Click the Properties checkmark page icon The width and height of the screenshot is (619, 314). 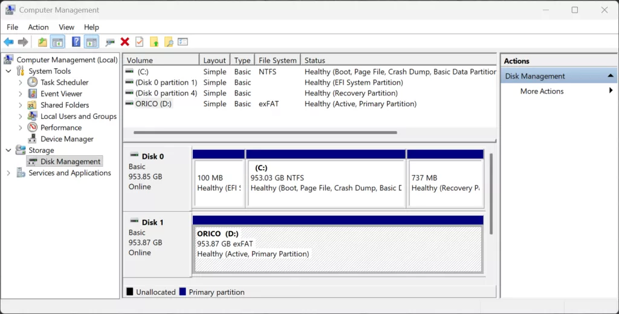coord(140,42)
